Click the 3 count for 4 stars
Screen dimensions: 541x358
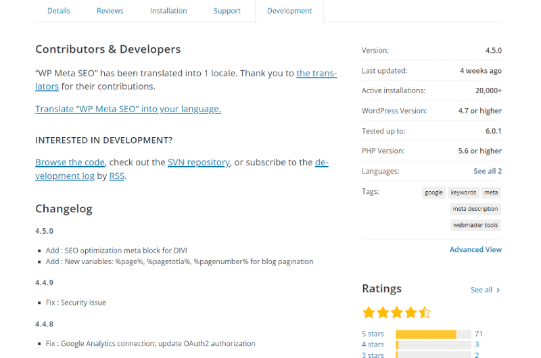click(x=477, y=344)
